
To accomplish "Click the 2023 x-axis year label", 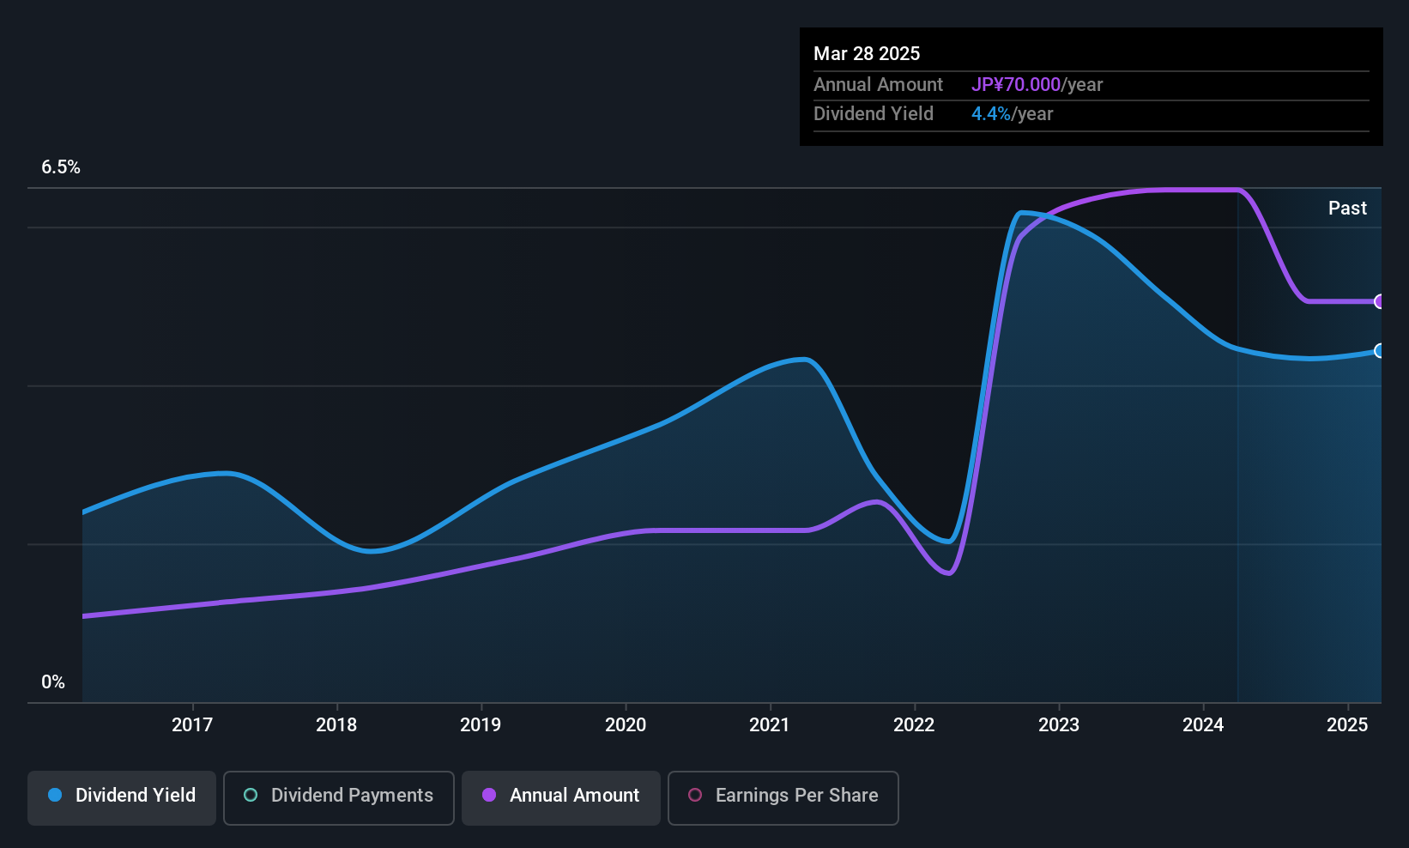I will coord(1059,725).
